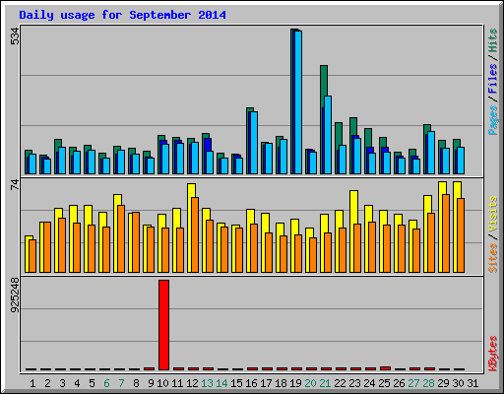Click green day label 7 on the x-axis
Screen dimensions: 504x394
(121, 383)
